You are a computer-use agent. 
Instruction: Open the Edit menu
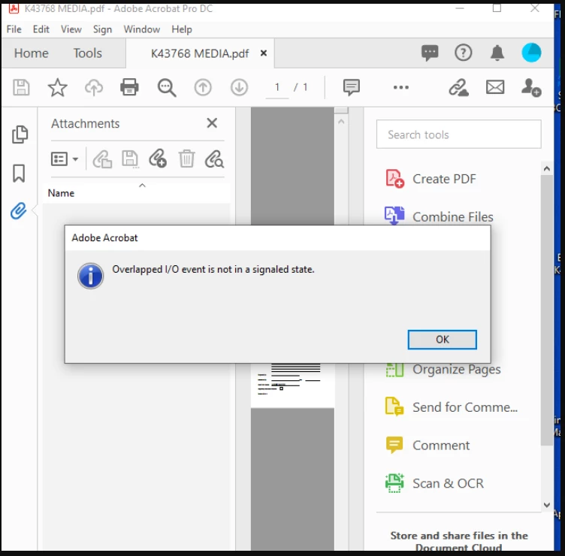41,29
